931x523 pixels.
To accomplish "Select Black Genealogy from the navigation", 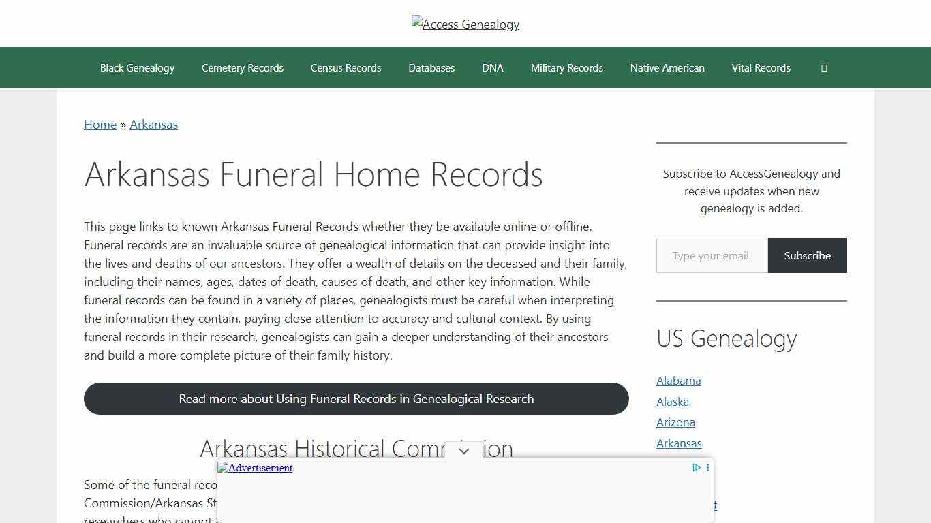I will point(137,67).
